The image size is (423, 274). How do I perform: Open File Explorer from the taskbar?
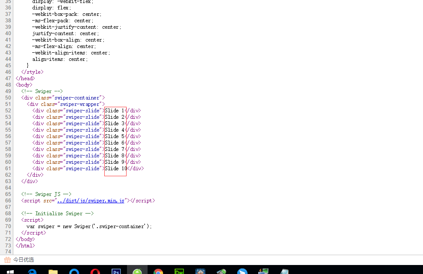[53, 271]
